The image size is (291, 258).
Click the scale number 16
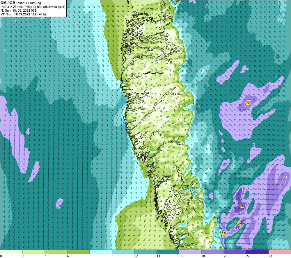tap(181, 256)
